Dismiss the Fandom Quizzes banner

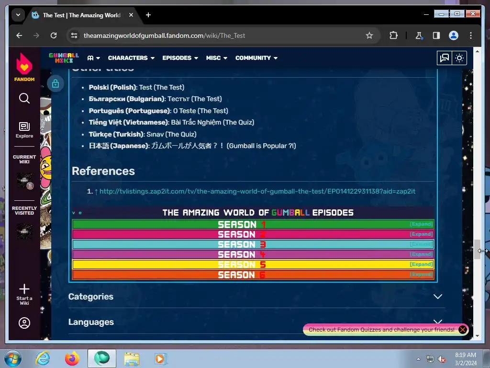pyautogui.click(x=463, y=330)
